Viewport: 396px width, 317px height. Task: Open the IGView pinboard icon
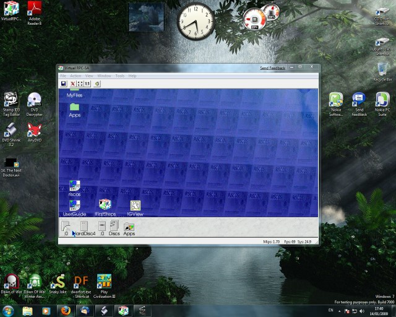135,207
